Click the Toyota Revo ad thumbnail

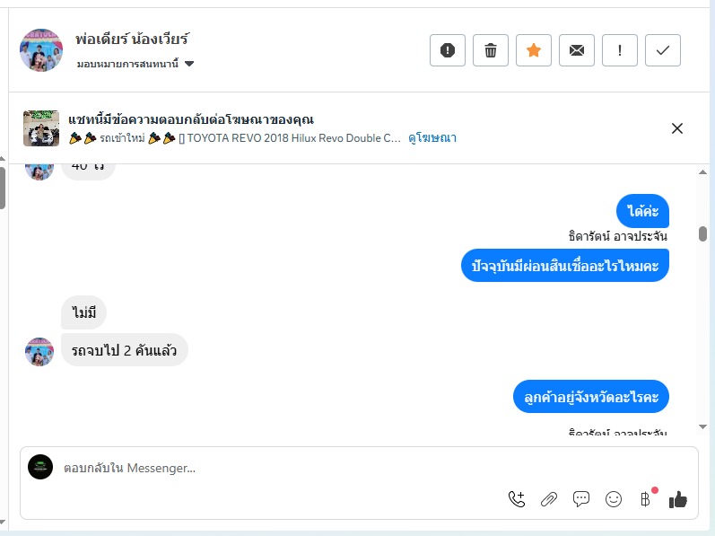point(41,128)
